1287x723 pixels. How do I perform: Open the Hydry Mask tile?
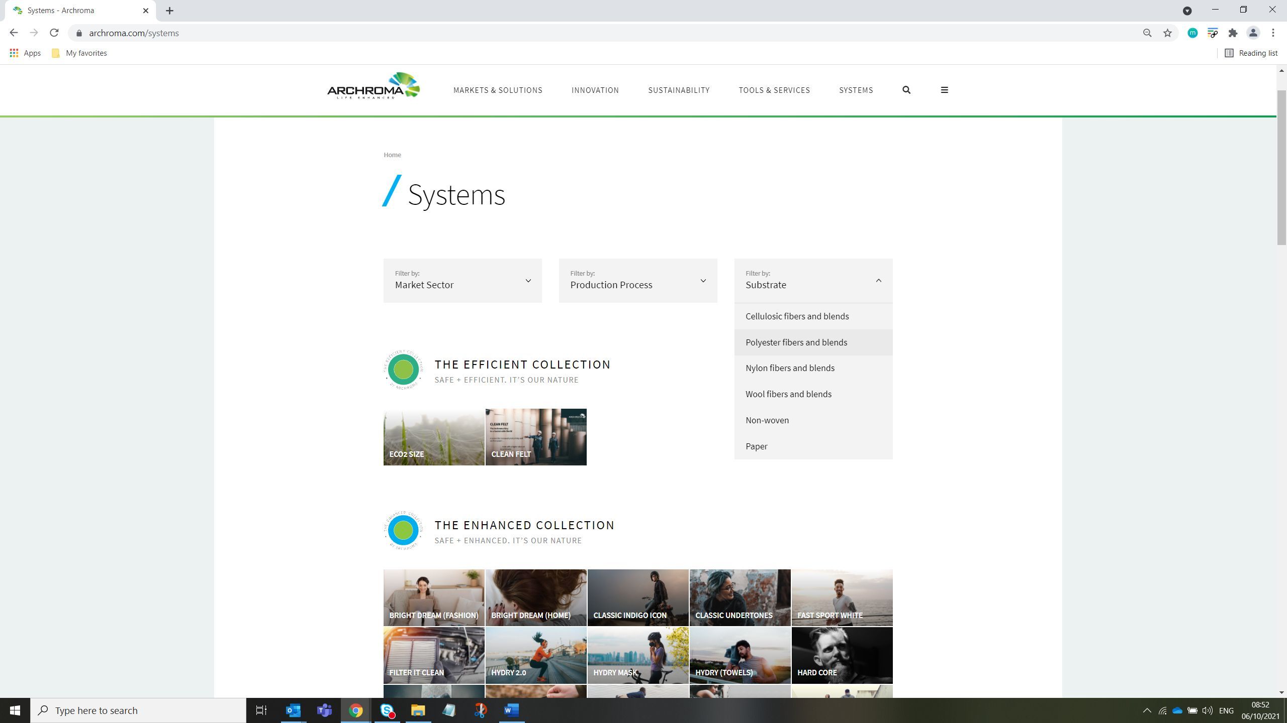point(638,655)
